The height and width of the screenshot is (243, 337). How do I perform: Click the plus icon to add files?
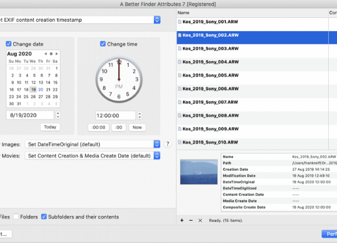click(x=182, y=220)
